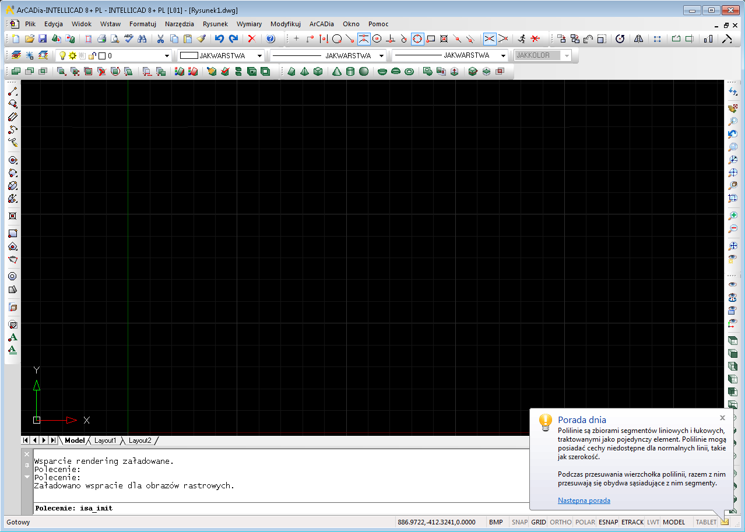Select the Text tool letter A icon
Viewport: 745px width, 532px height.
[x=13, y=337]
